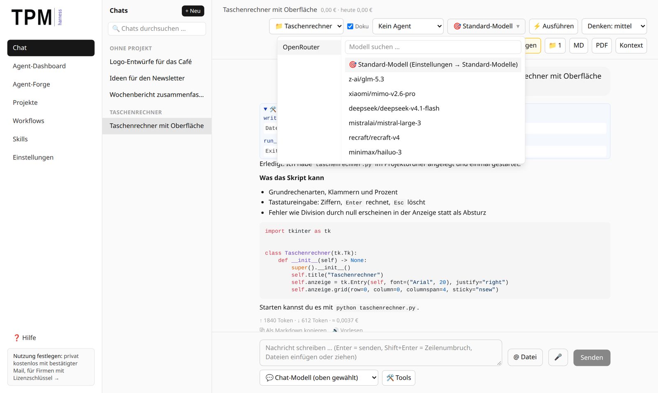Open the project folder button showing 1
Image resolution: width=658 pixels, height=393 pixels.
pyautogui.click(x=555, y=46)
